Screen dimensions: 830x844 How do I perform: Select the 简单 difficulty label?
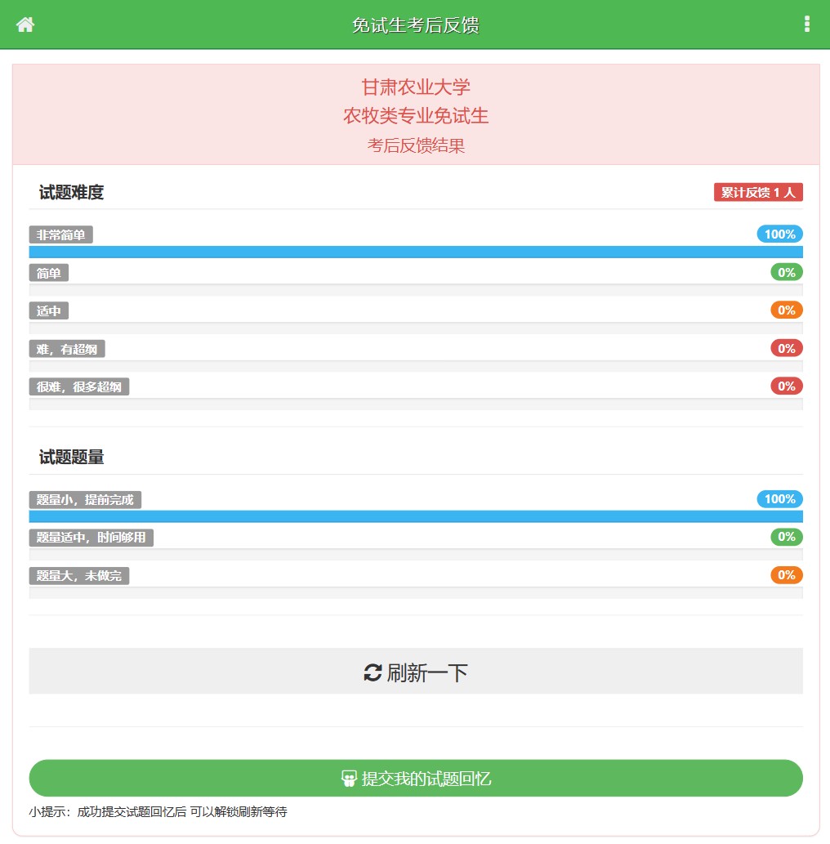pyautogui.click(x=48, y=273)
